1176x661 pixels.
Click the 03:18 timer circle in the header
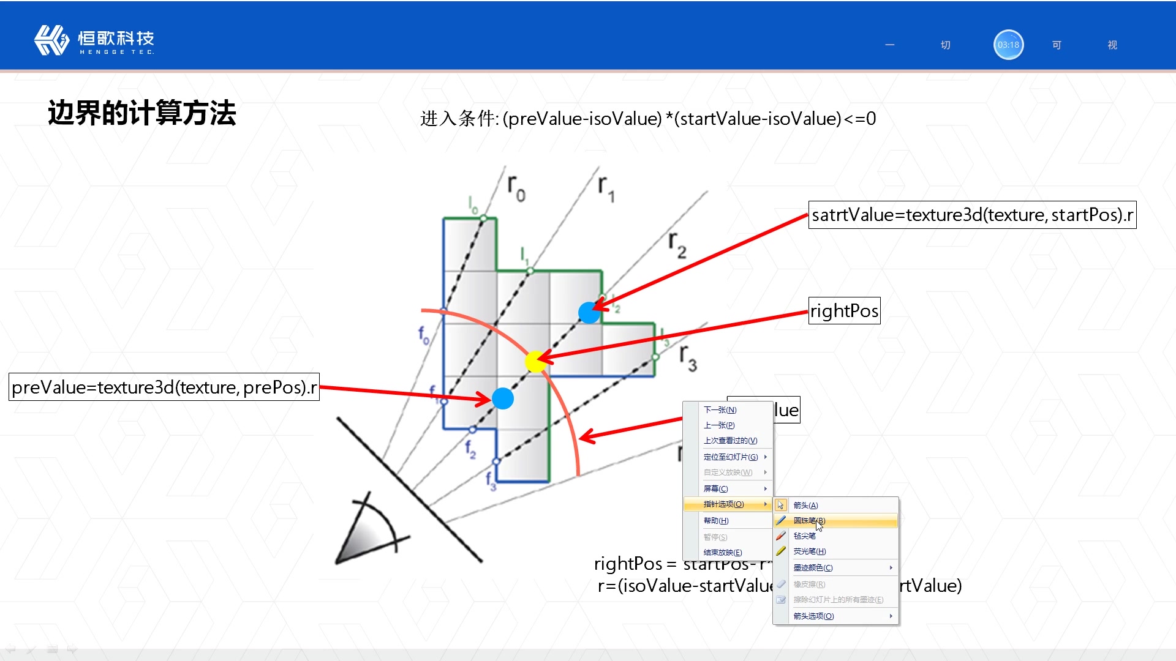pos(1008,45)
